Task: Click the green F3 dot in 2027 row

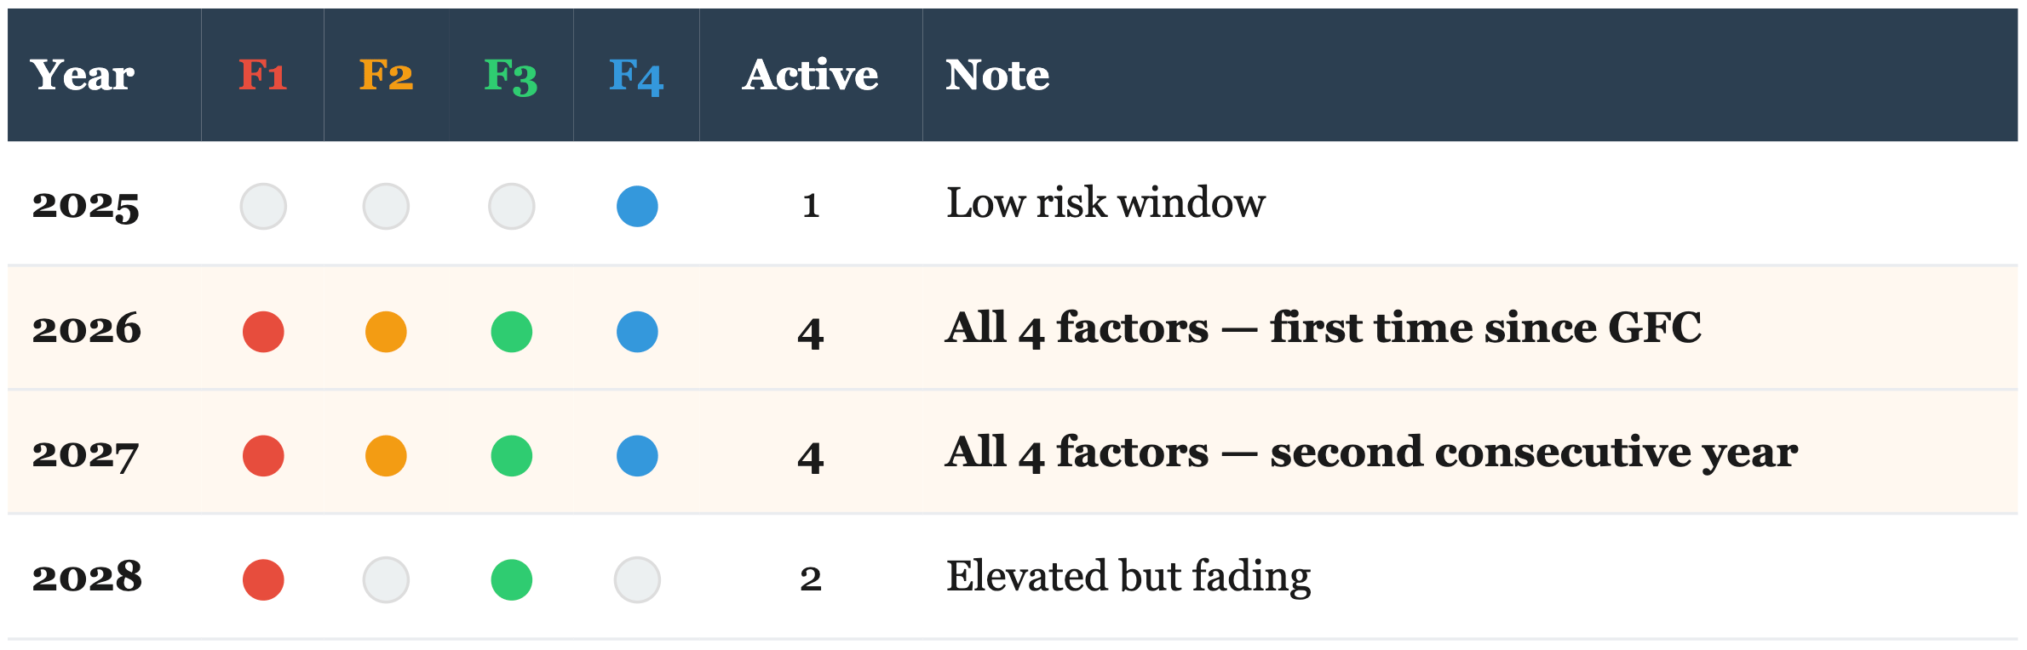Action: pos(512,456)
